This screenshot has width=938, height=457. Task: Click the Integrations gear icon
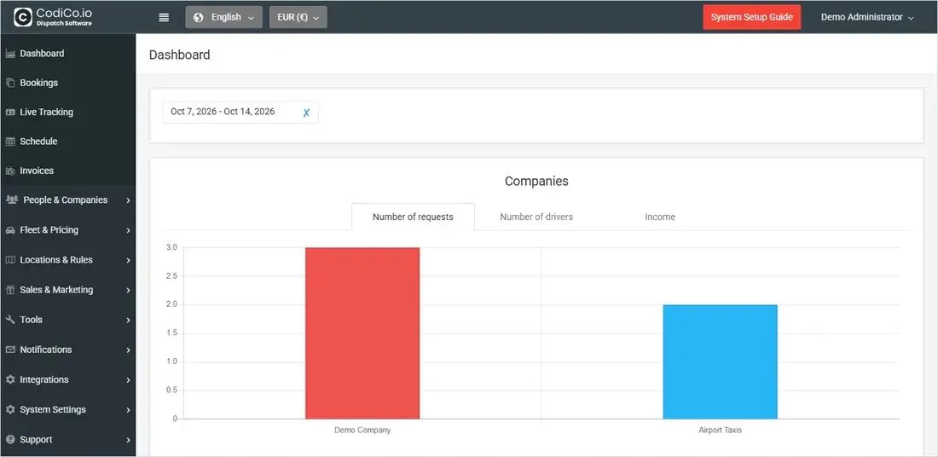click(10, 379)
